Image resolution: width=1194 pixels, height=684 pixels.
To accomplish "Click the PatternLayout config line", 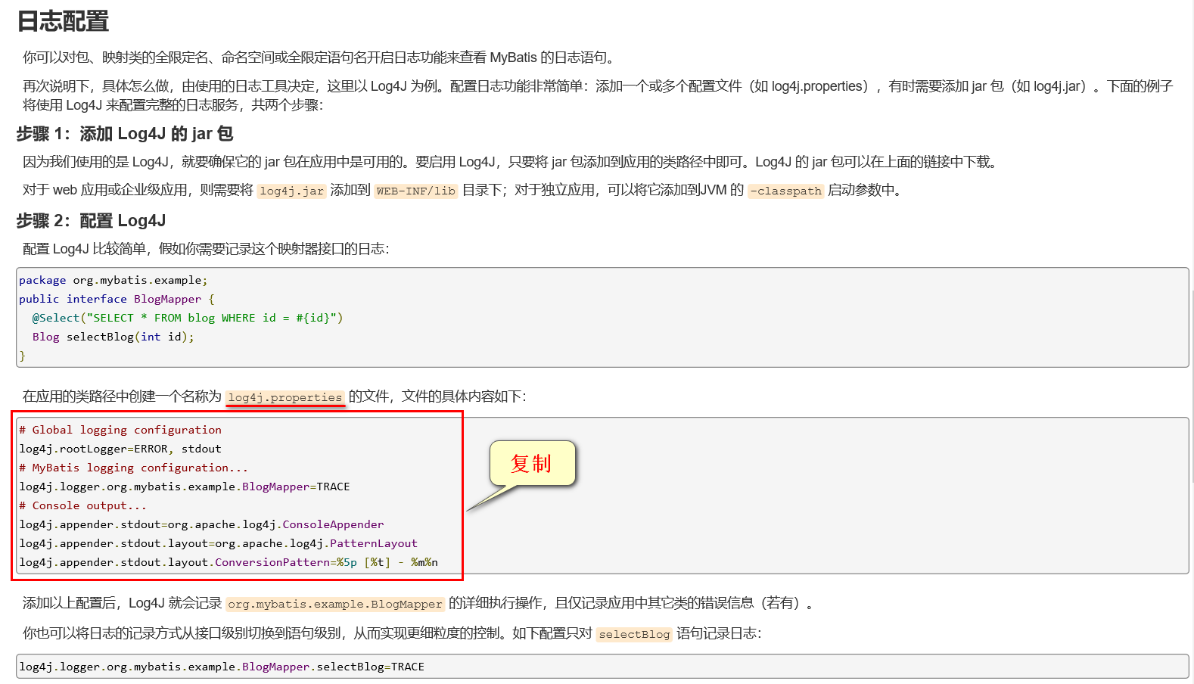I will coord(218,543).
